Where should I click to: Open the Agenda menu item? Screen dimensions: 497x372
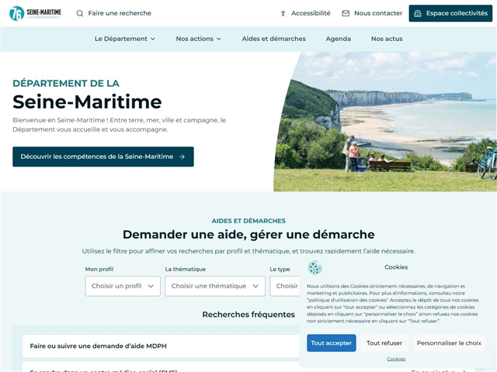tap(339, 39)
